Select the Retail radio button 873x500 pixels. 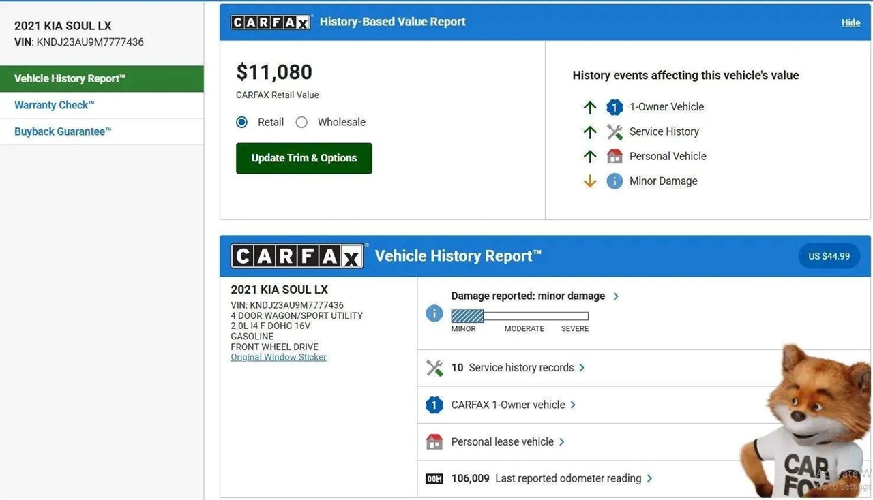(x=242, y=123)
